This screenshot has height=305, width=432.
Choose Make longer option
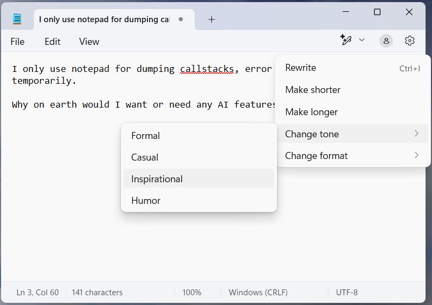[353, 112]
